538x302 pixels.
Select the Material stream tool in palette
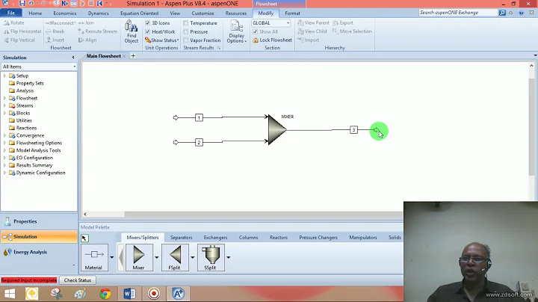click(94, 257)
